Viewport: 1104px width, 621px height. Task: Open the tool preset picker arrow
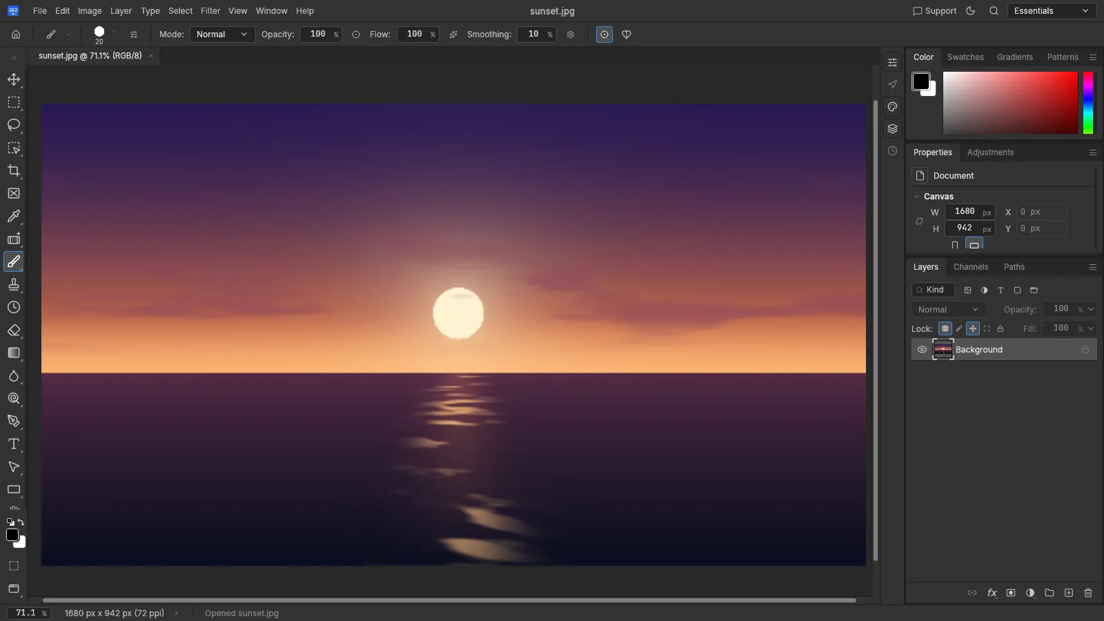click(68, 34)
